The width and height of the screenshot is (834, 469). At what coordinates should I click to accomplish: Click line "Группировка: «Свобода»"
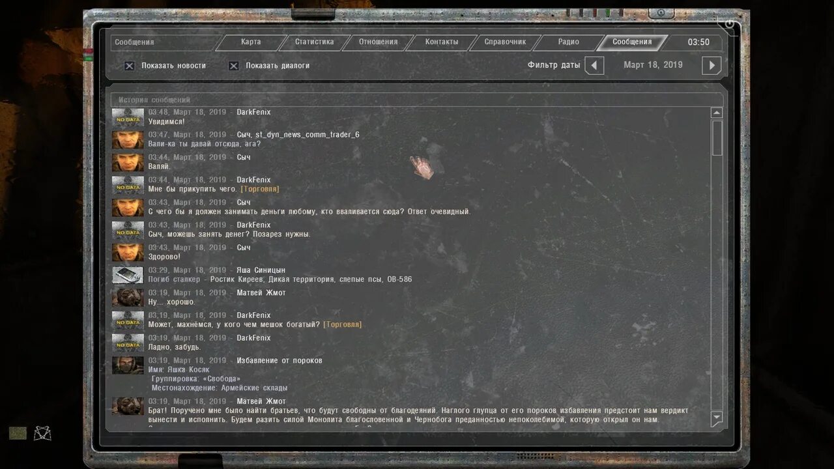(x=196, y=379)
